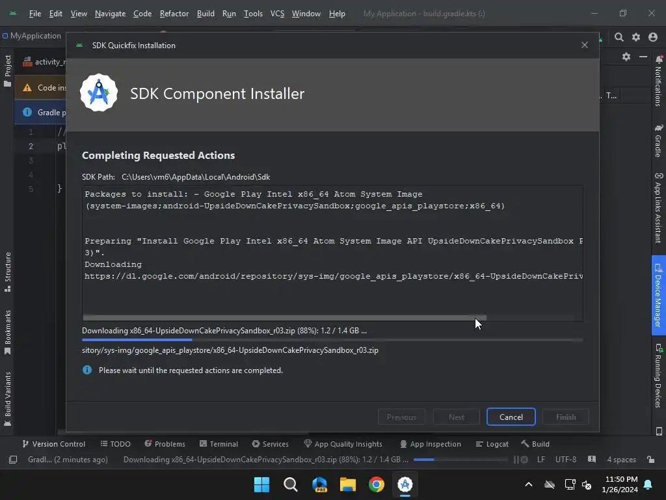Click the Windows notification bell icon
The width and height of the screenshot is (666, 500).
(x=648, y=484)
